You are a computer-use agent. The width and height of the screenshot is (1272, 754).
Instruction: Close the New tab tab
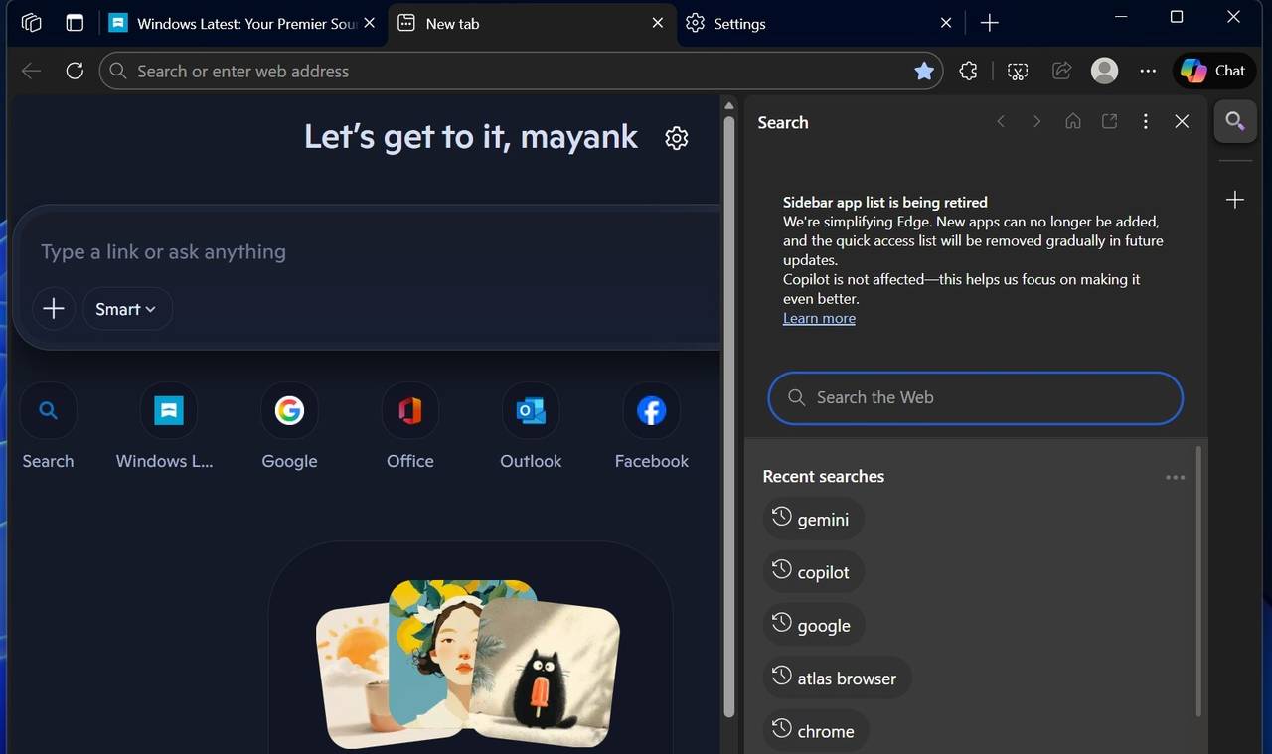coord(658,23)
